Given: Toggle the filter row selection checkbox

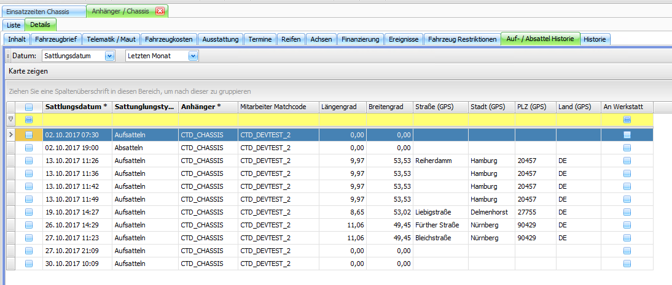Looking at the screenshot, I should tap(28, 120).
